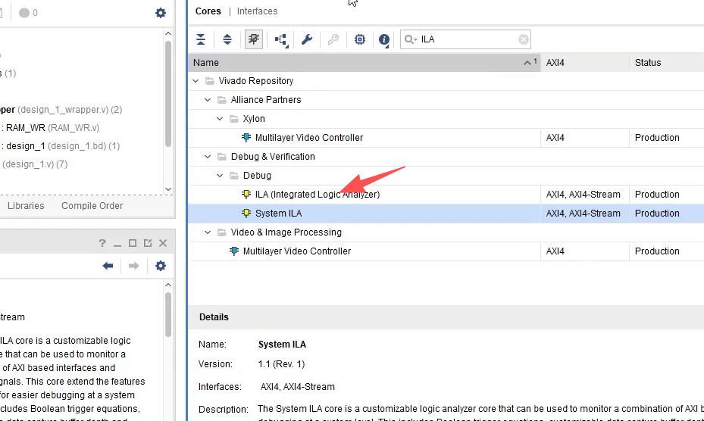
Task: Select ILA (Integrated Logic Analyzer) core
Action: (318, 195)
